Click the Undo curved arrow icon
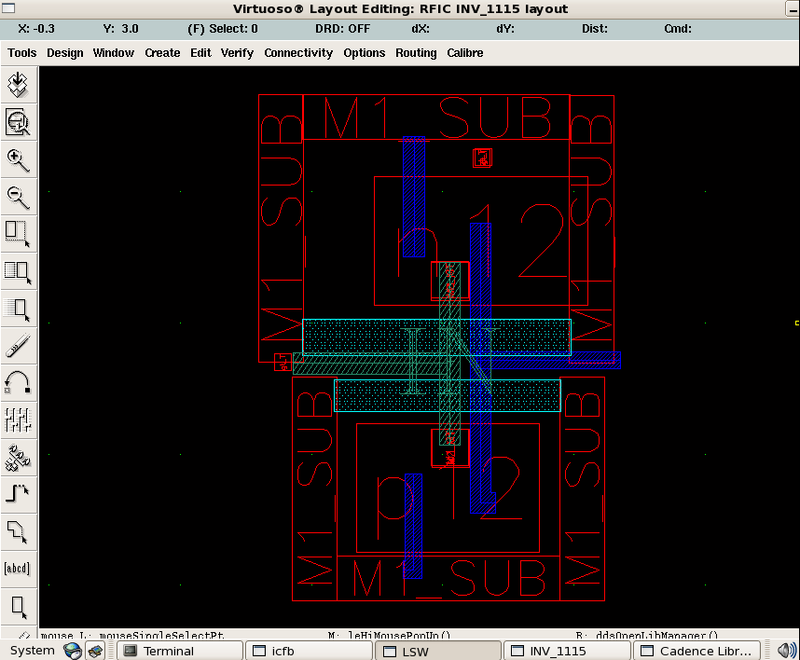The image size is (800, 660). tap(19, 383)
